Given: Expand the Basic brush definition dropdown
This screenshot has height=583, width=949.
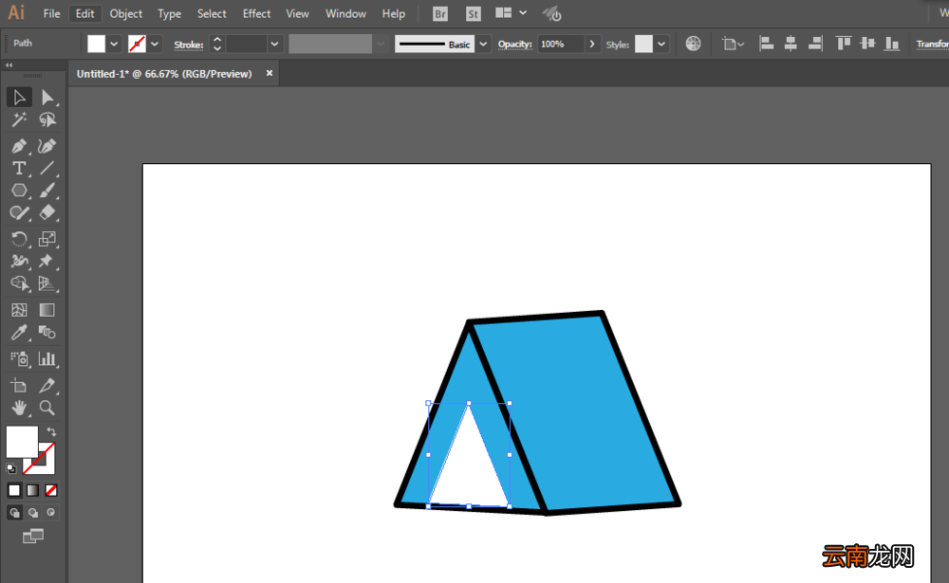Looking at the screenshot, I should pos(483,45).
